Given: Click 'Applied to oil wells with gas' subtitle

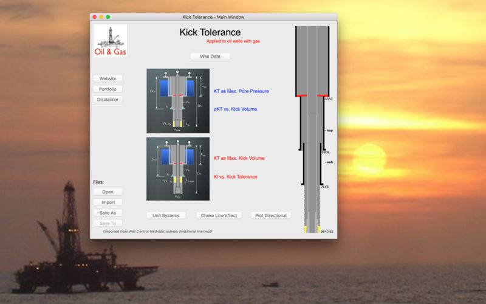Looking at the screenshot, I should tap(233, 41).
